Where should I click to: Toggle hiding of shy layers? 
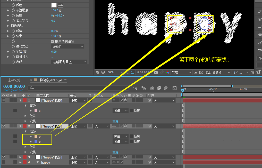153,89
